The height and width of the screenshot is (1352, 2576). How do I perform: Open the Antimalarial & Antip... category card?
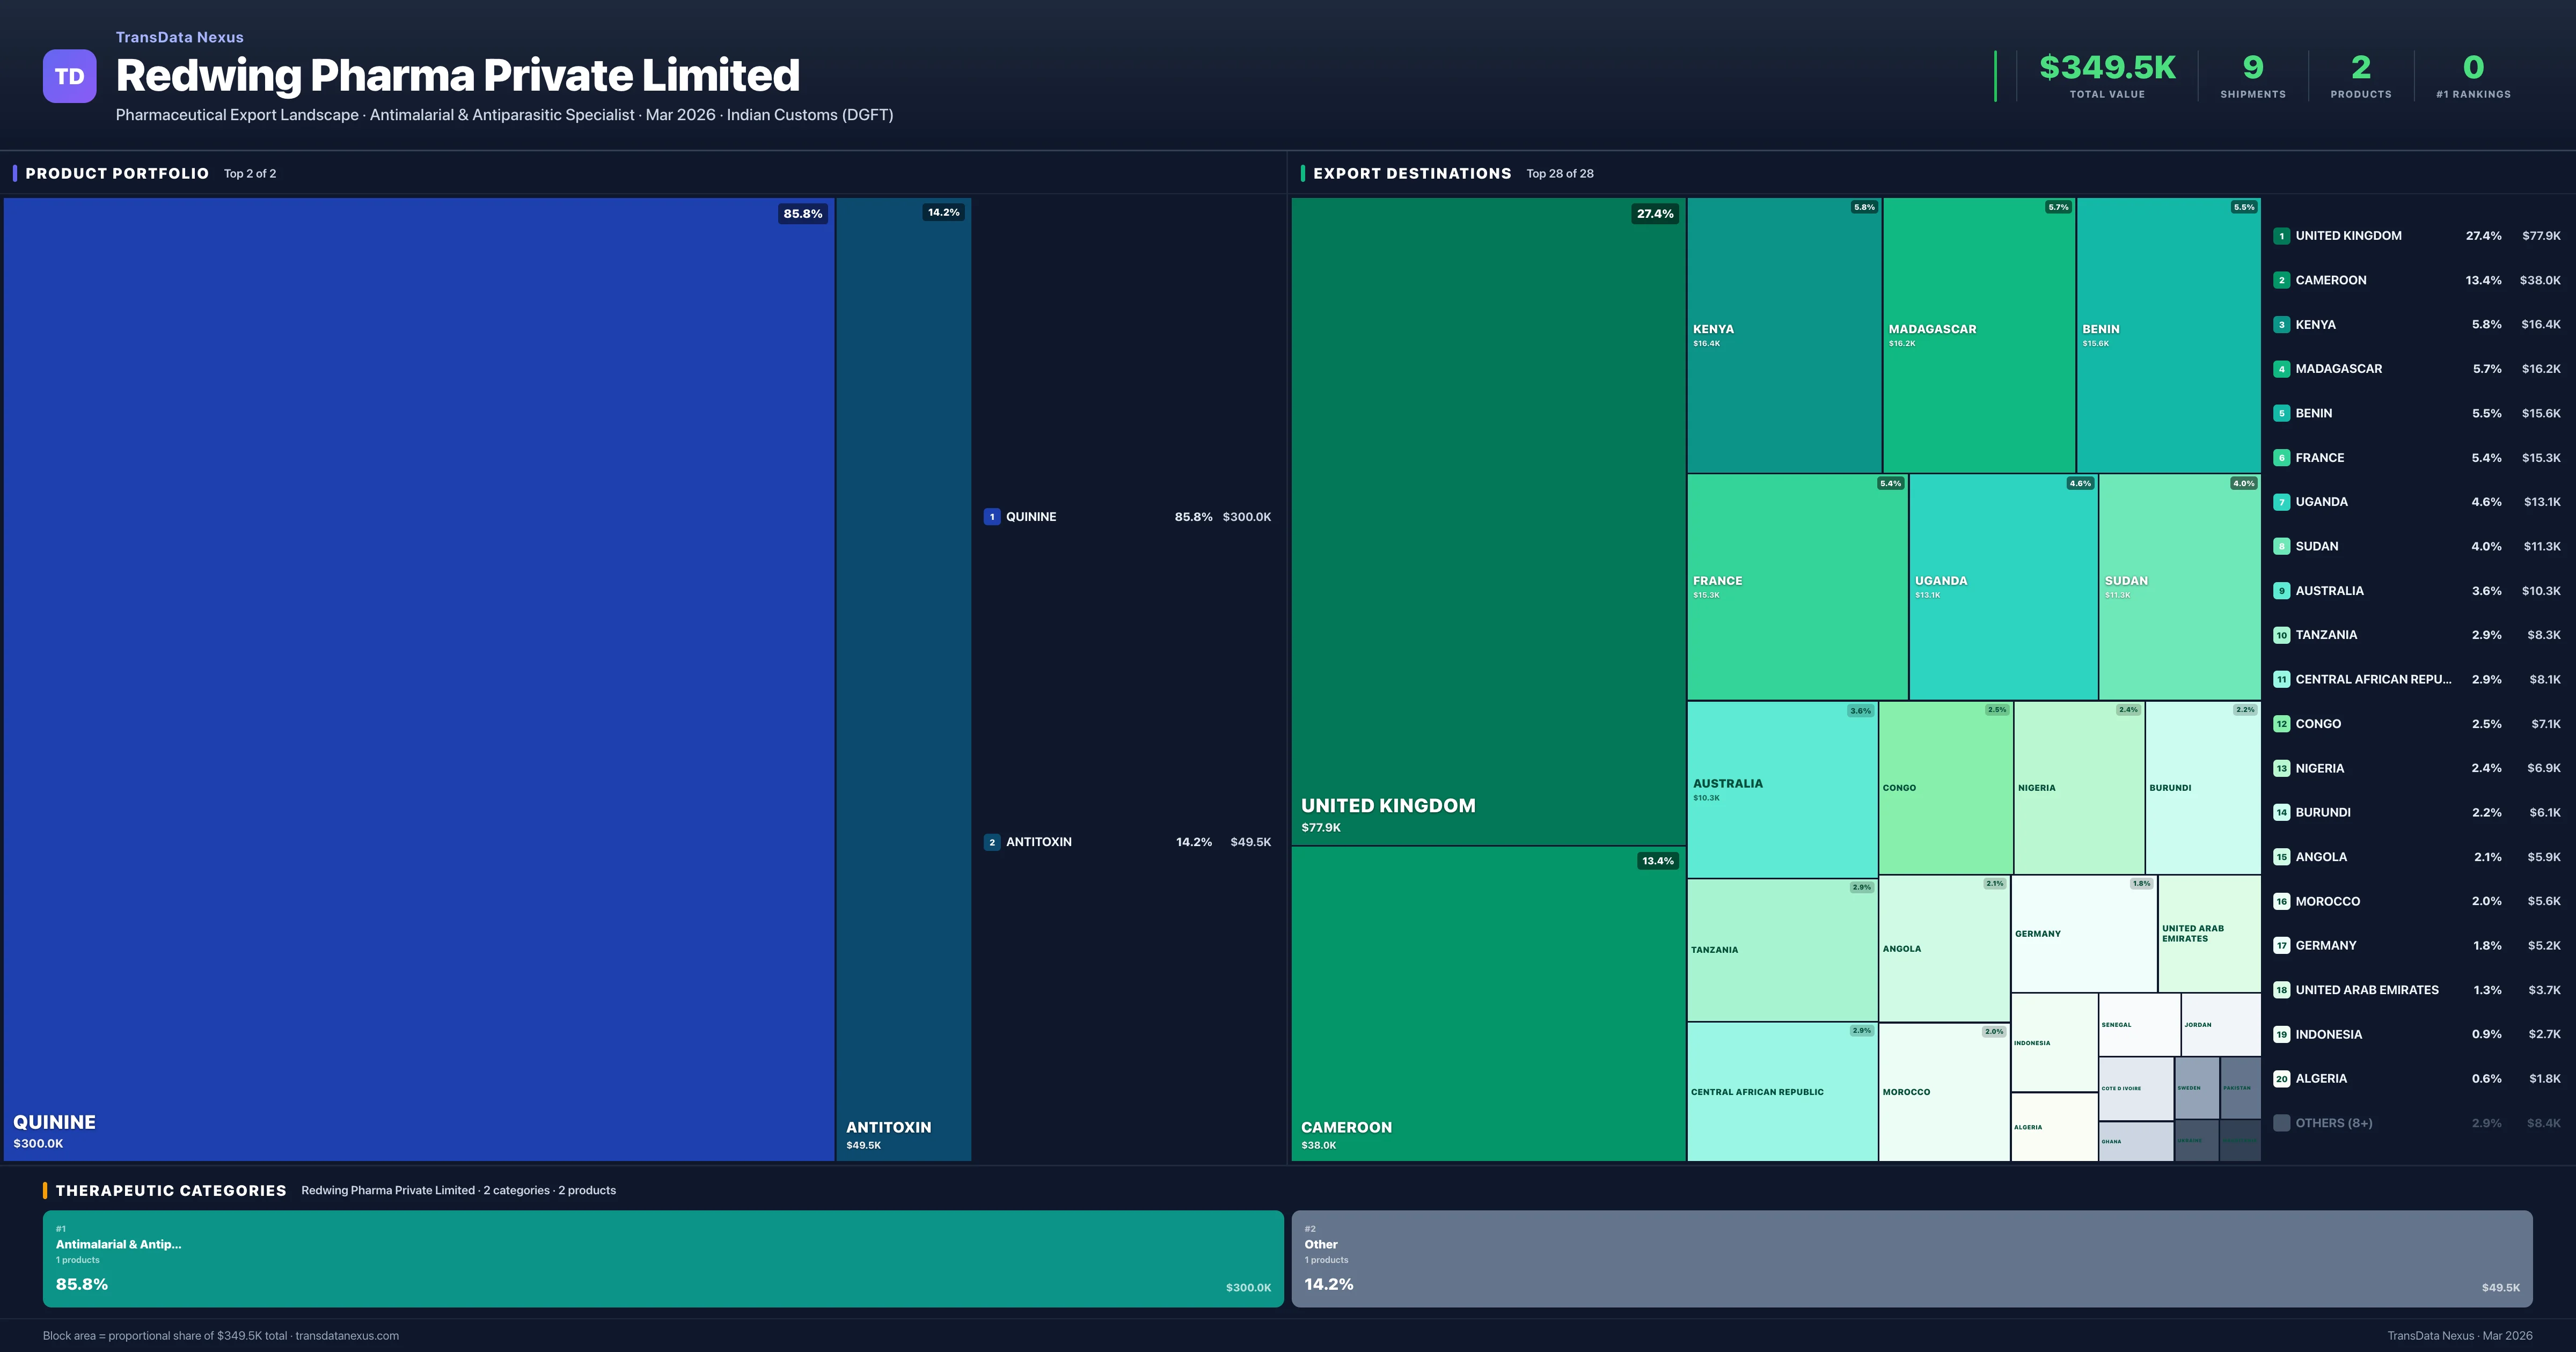point(662,1258)
